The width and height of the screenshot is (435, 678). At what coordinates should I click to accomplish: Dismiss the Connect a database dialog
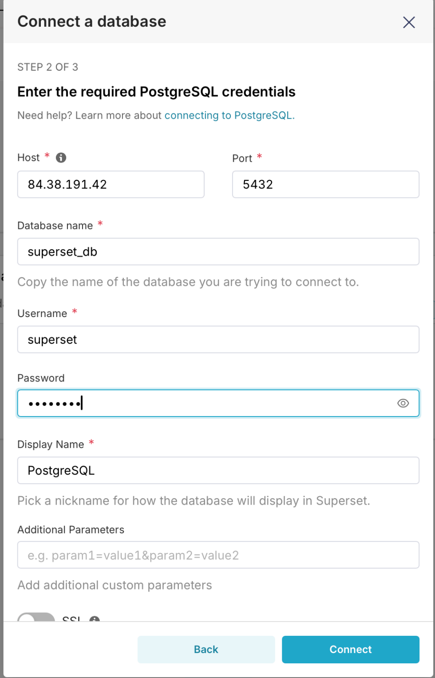(408, 22)
